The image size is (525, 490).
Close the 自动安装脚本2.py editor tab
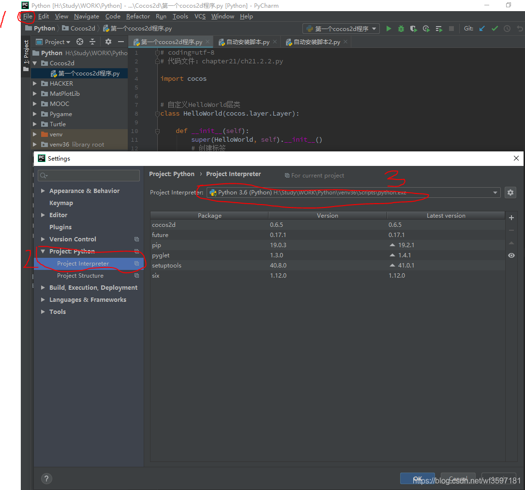(x=345, y=42)
